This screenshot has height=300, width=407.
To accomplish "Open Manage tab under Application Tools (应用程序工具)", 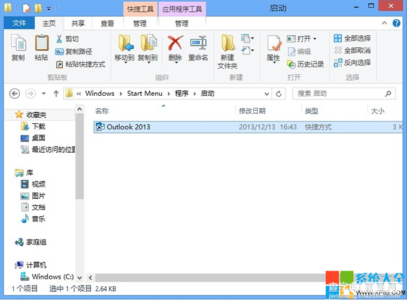I will [182, 23].
